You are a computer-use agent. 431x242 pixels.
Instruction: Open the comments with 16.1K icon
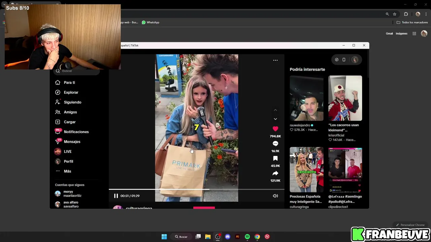coord(275,144)
